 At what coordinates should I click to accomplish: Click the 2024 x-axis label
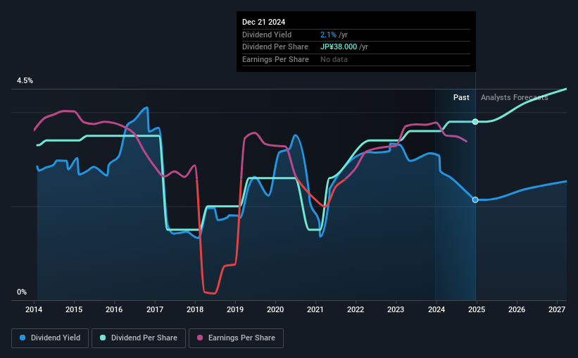click(x=436, y=309)
